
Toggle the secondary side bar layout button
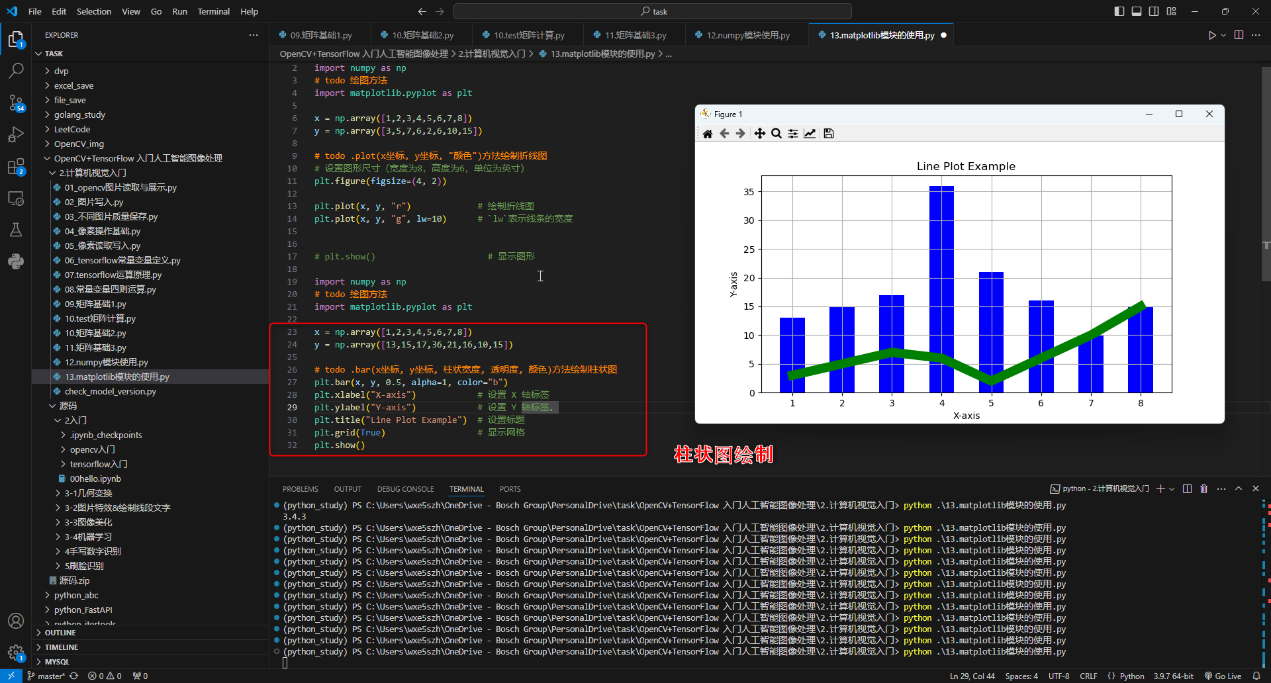[x=1154, y=11]
